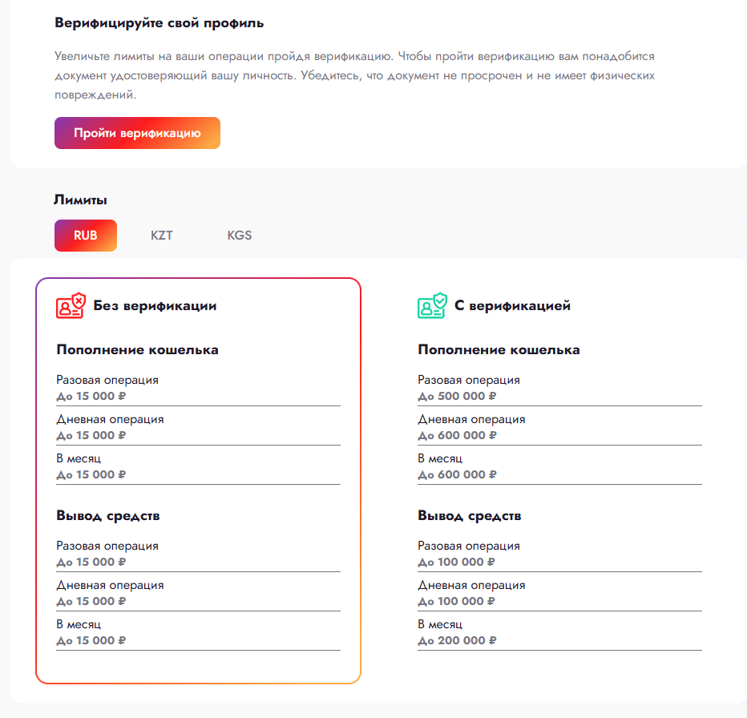Click the green verified ID card icon

pyautogui.click(x=431, y=305)
